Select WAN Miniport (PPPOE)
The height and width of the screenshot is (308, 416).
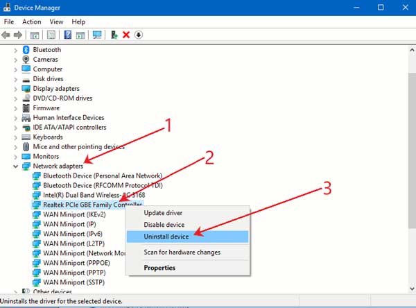76,263
